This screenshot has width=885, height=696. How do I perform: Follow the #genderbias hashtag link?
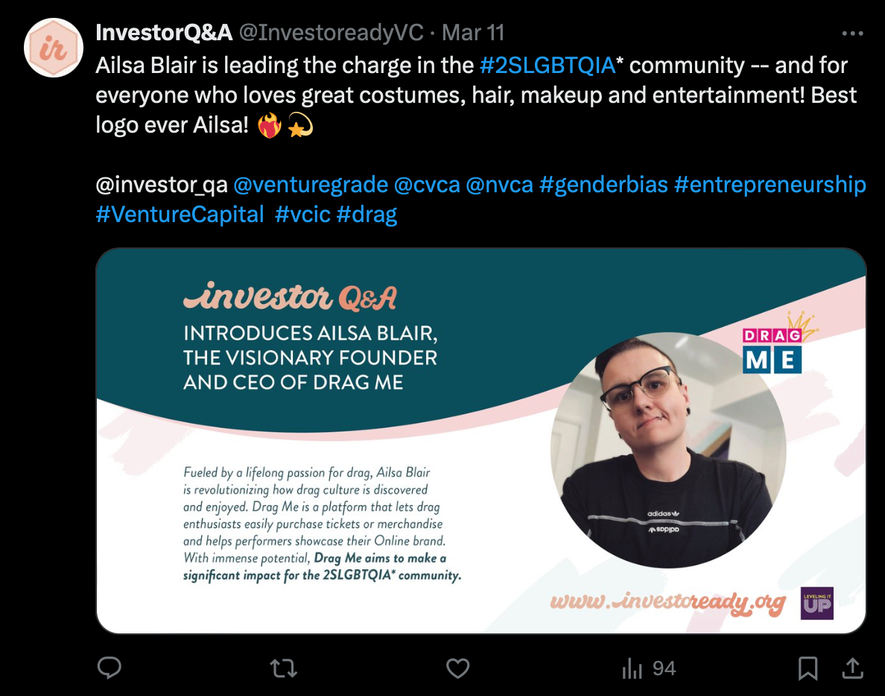(x=603, y=185)
